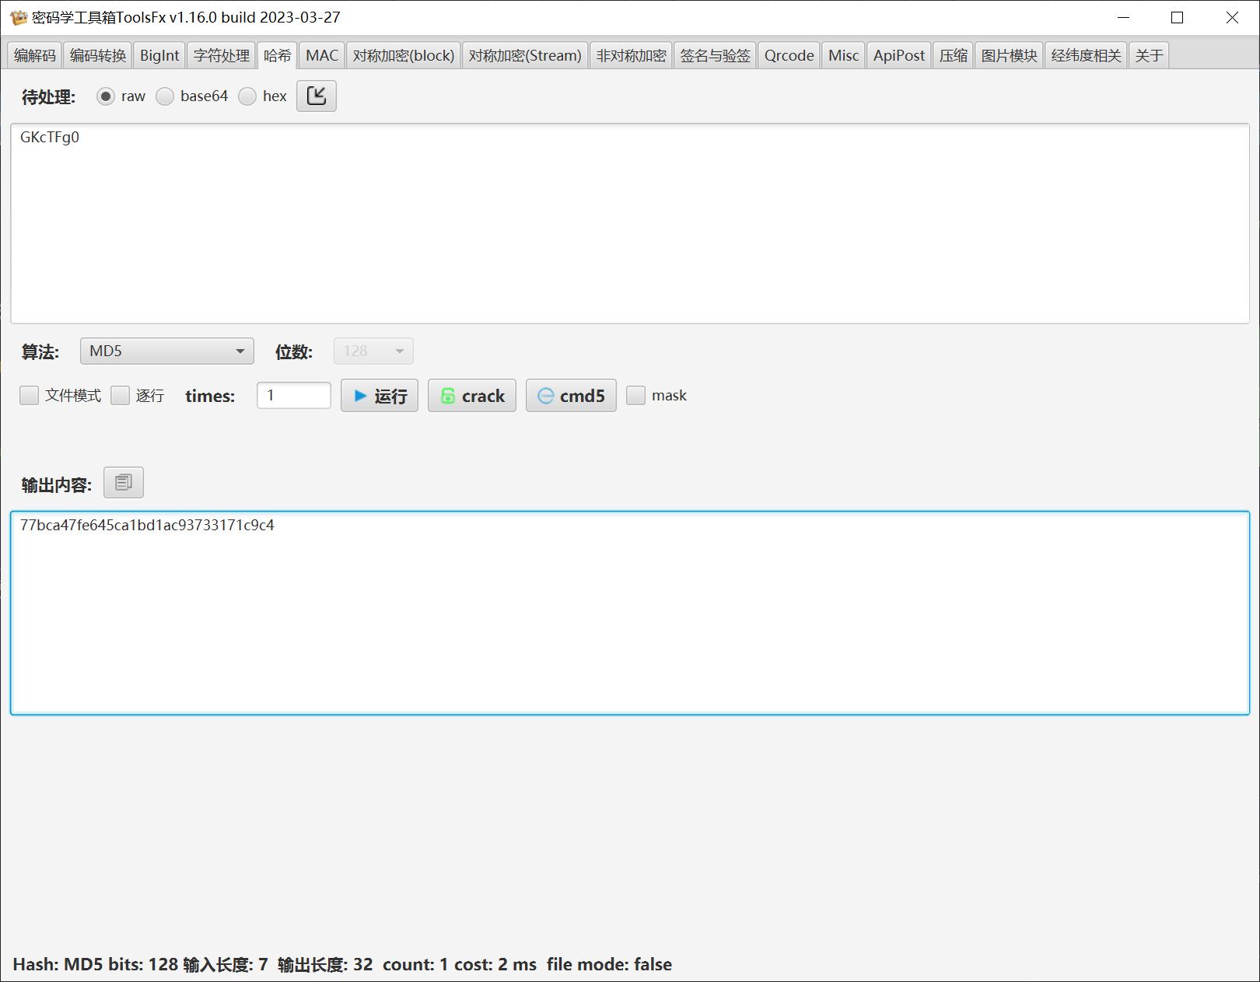Screen dimensions: 1260x982
Task: Close the ToolsFx window
Action: (1232, 17)
